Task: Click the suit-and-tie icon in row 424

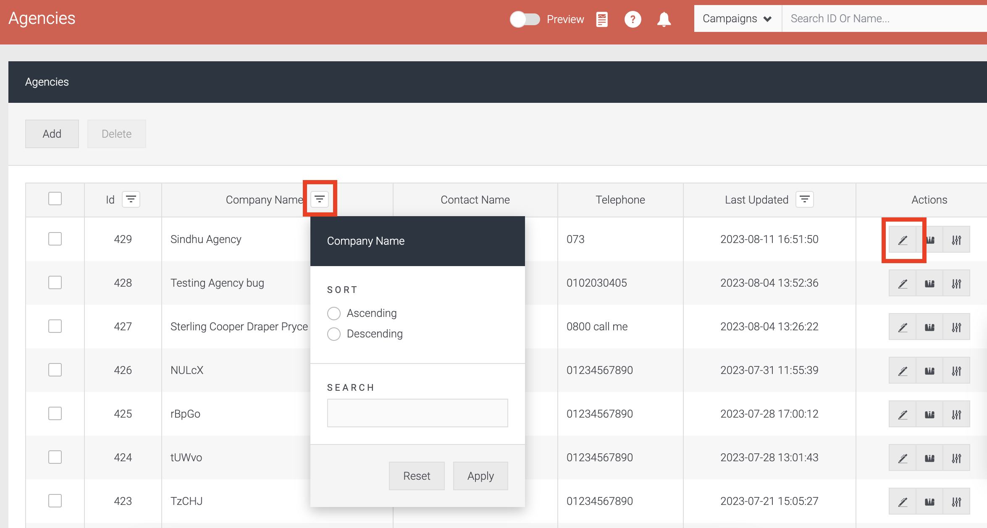Action: click(929, 458)
